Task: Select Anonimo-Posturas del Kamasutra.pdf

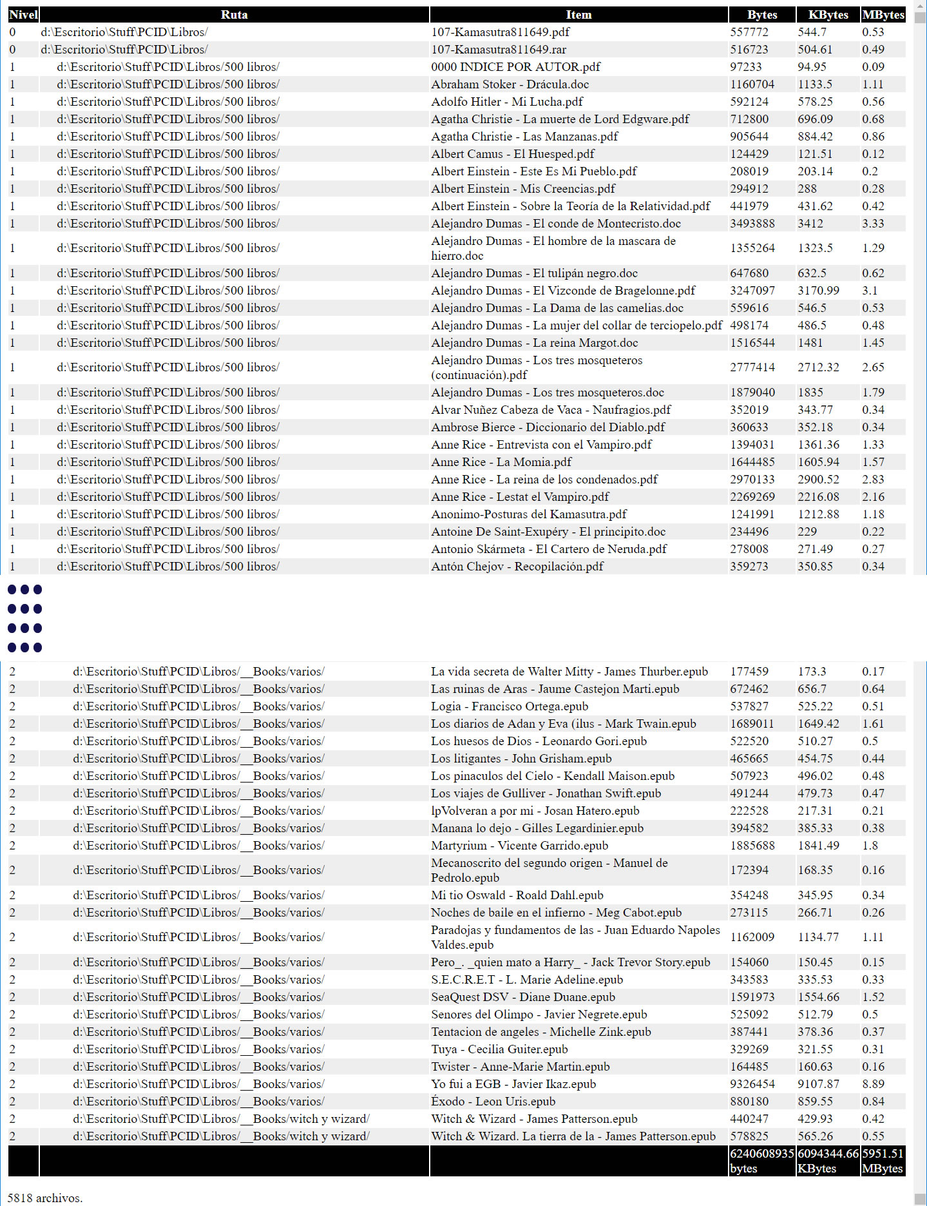Action: [x=529, y=514]
